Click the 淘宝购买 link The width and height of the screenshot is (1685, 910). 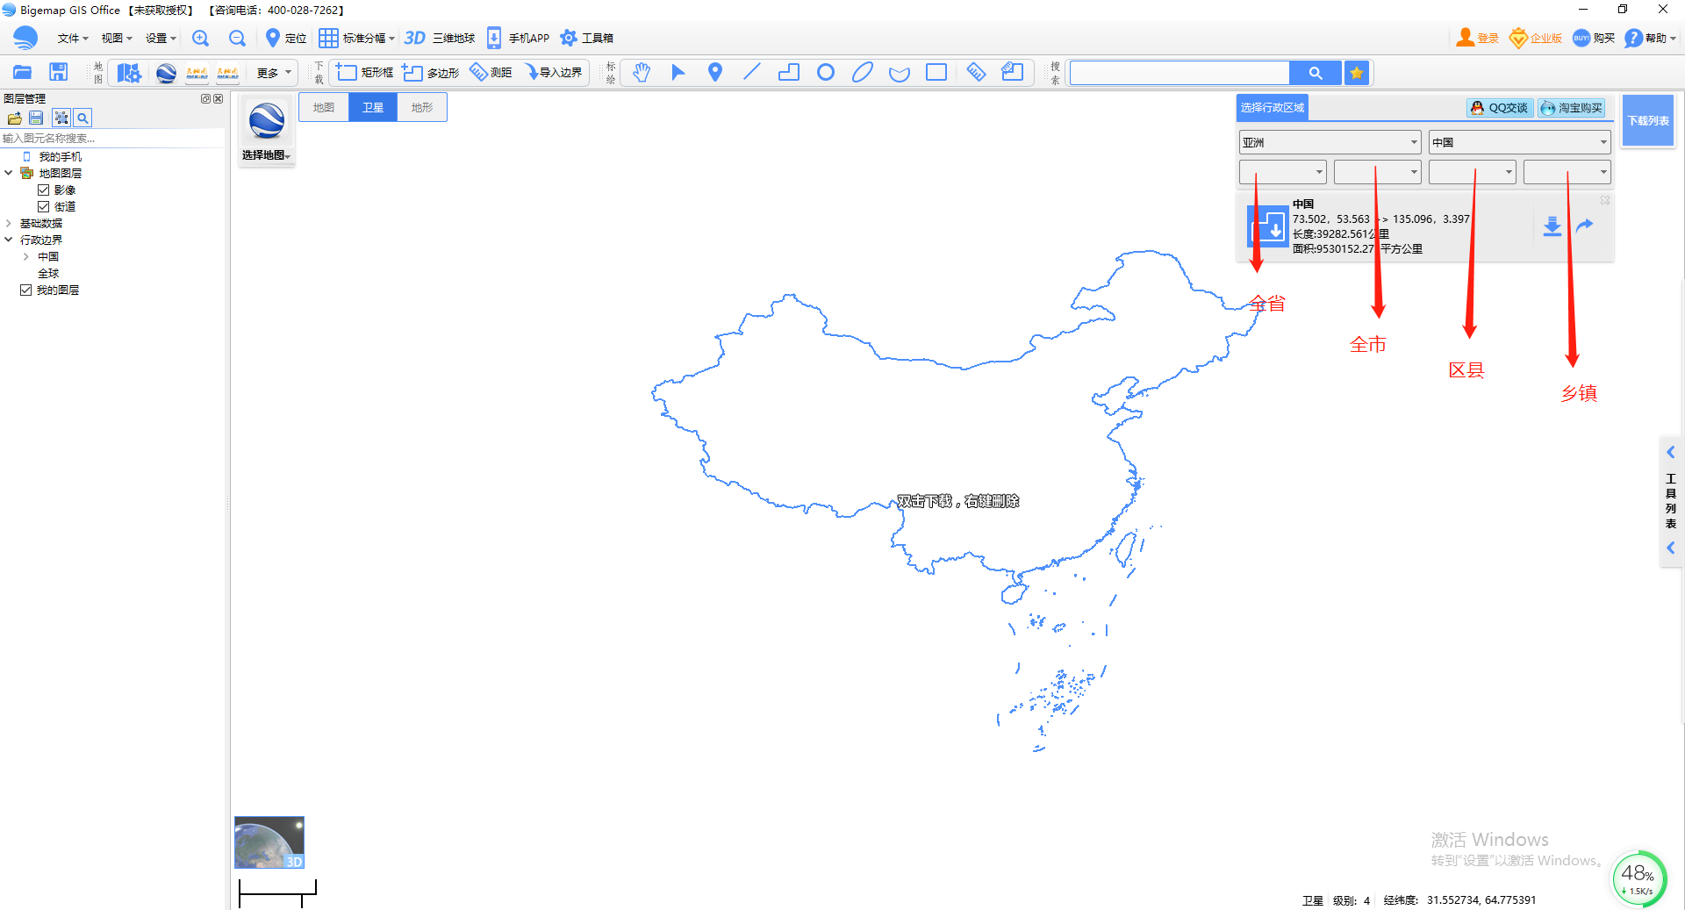pyautogui.click(x=1571, y=107)
